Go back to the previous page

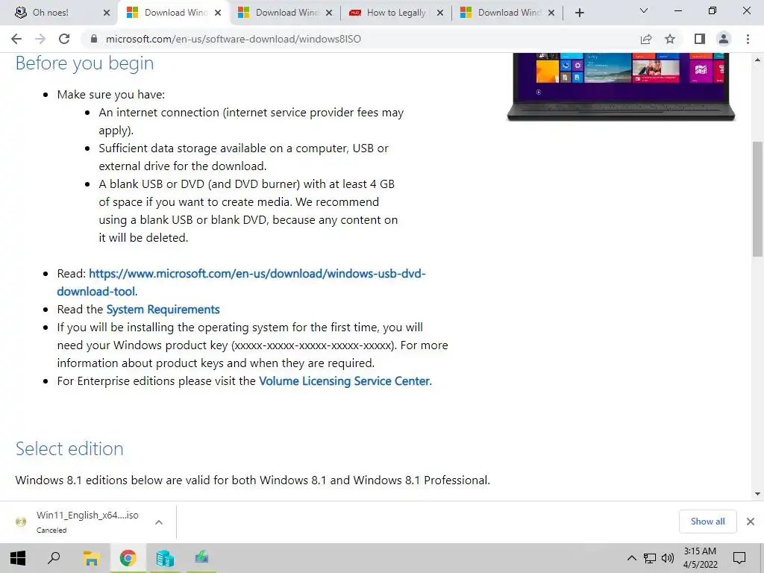[16, 39]
